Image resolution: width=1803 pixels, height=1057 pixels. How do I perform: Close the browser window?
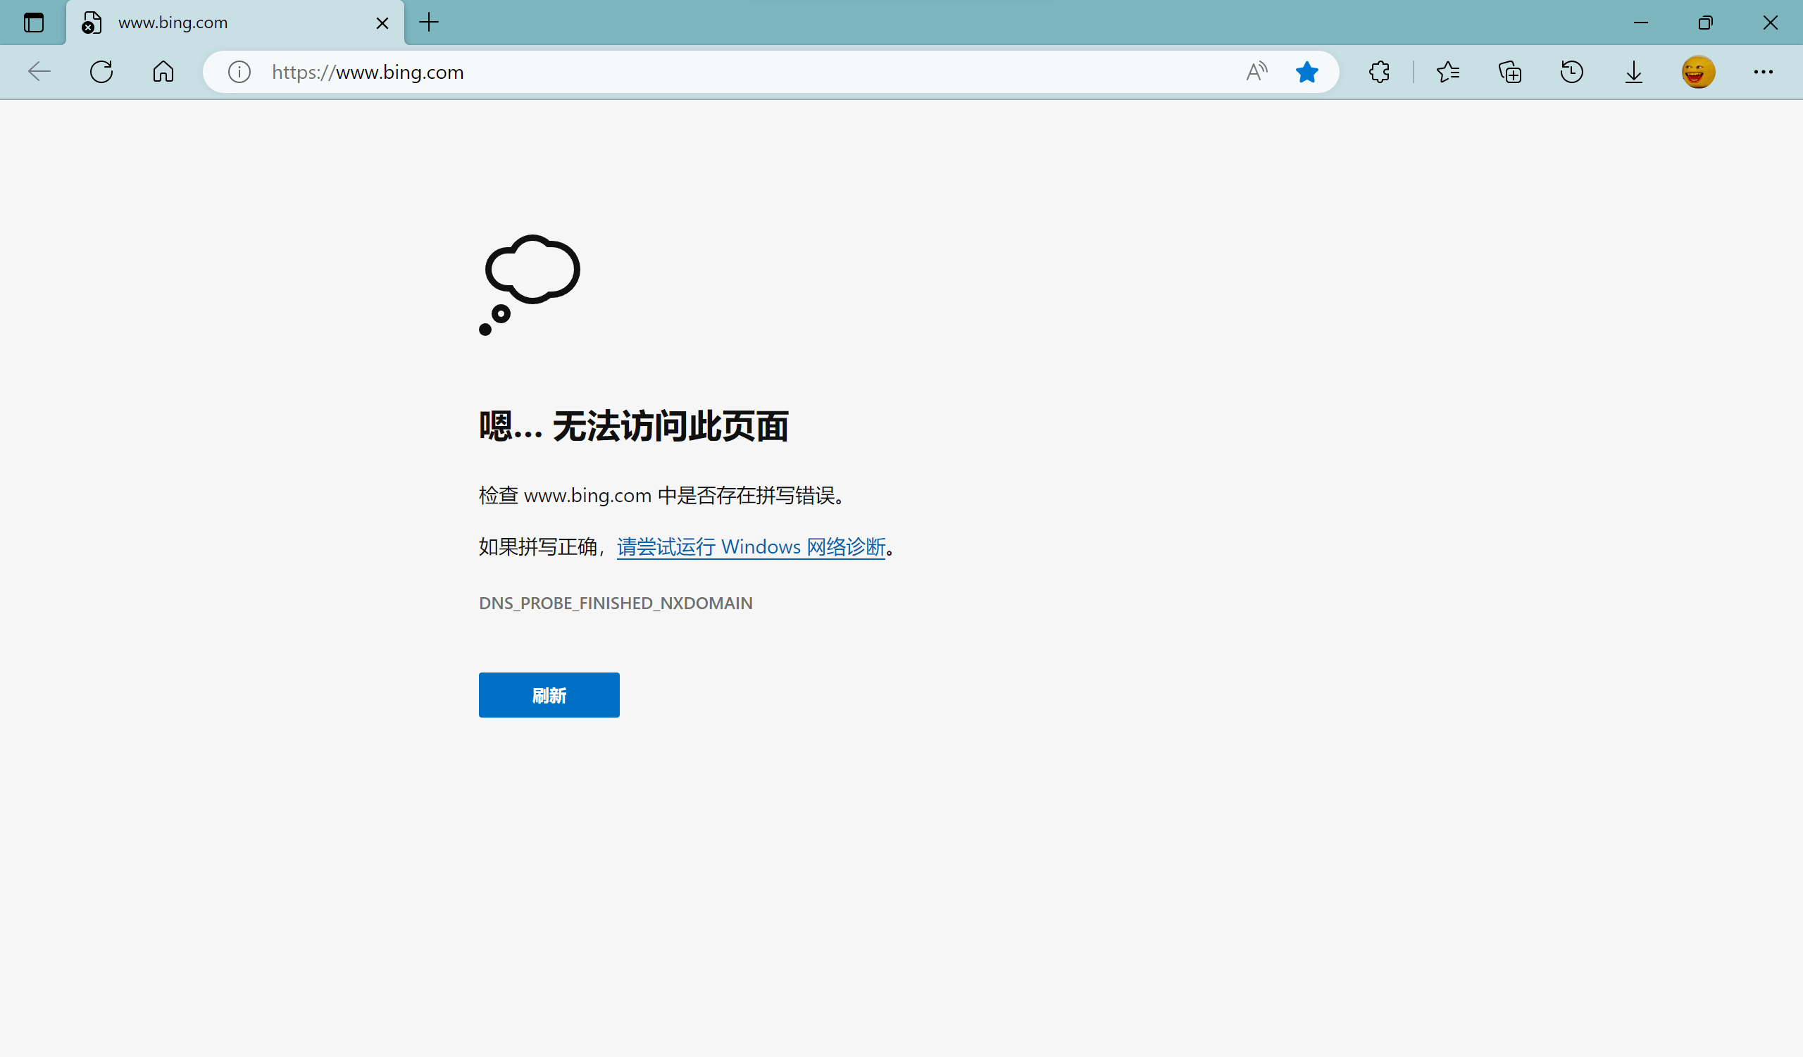pyautogui.click(x=1770, y=23)
